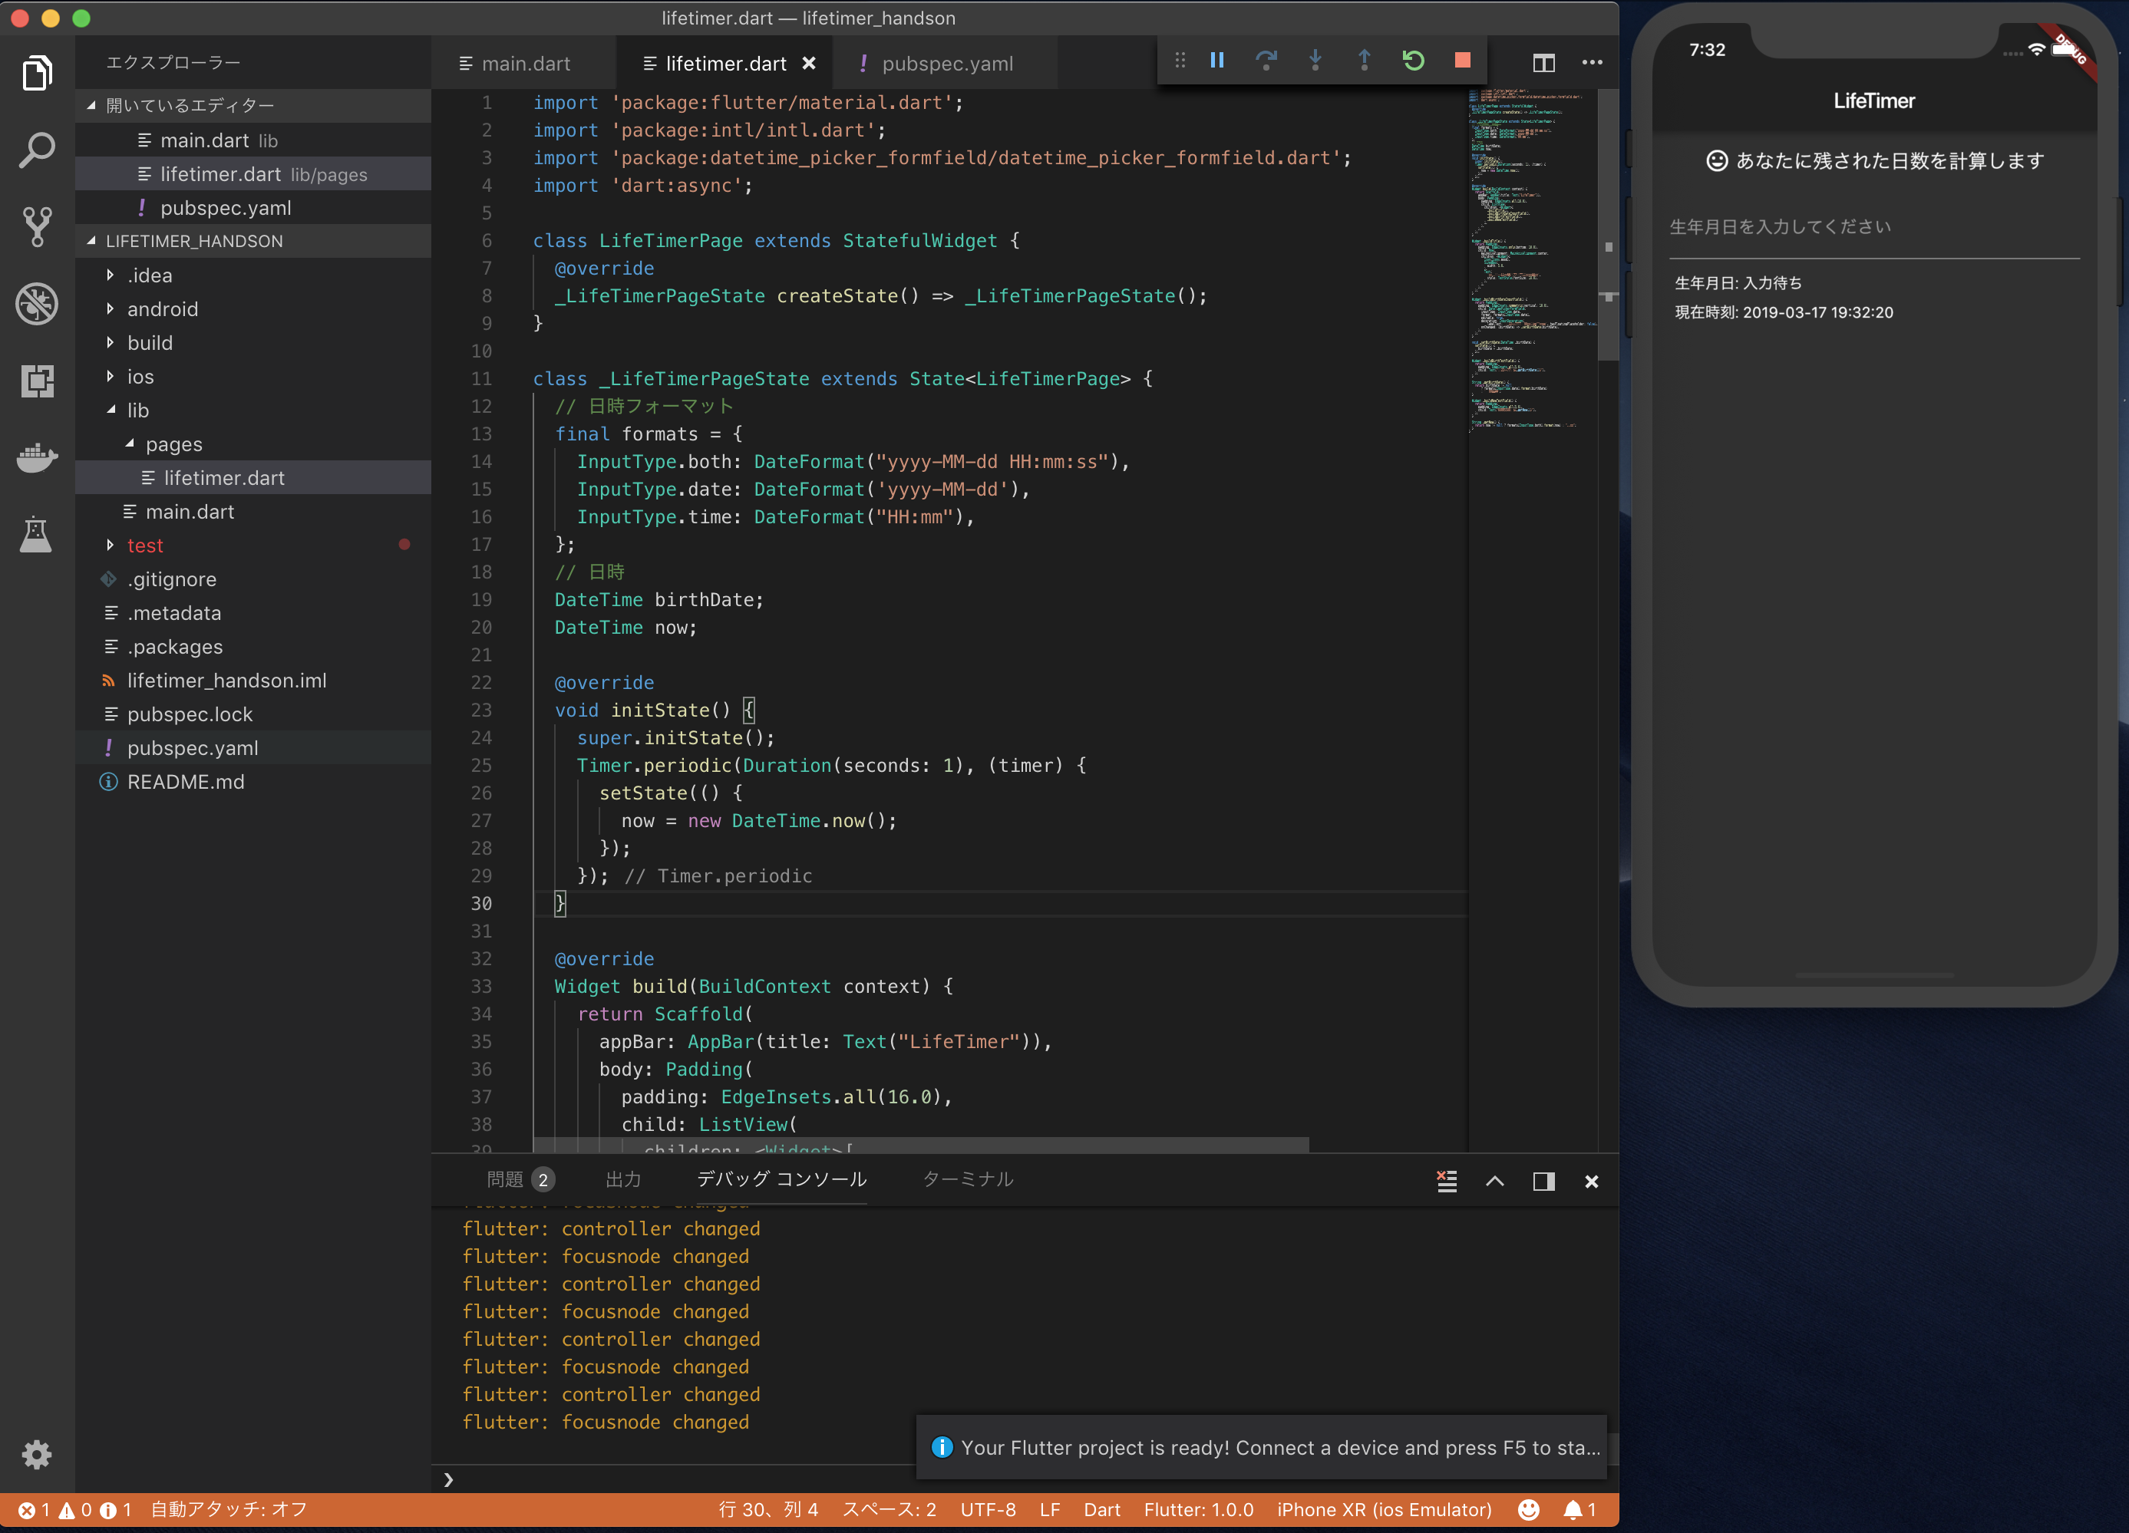Viewport: 2129px width, 1533px height.
Task: Open the Test beaker view
Action: (37, 535)
